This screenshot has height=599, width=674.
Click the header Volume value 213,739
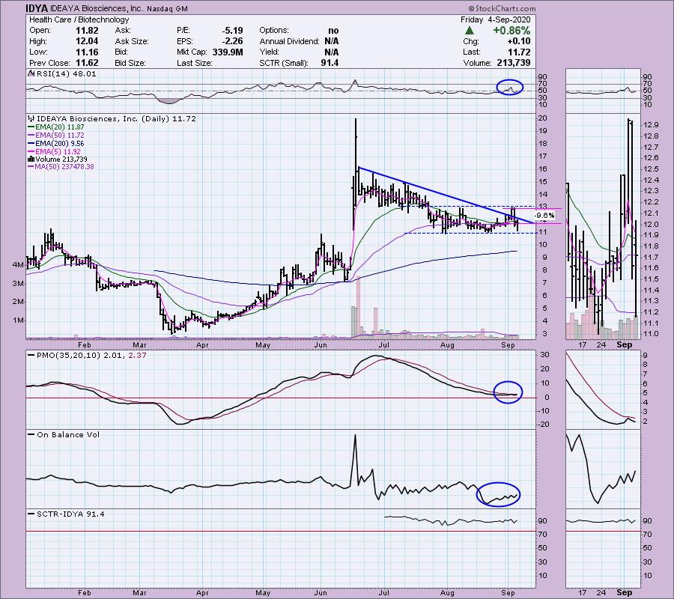[x=512, y=63]
